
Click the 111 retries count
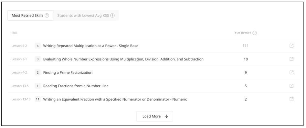(x=246, y=46)
